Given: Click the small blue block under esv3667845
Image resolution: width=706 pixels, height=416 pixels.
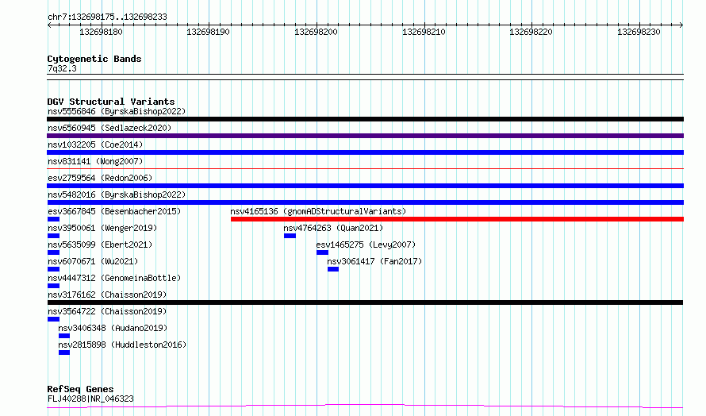Looking at the screenshot, I should pyautogui.click(x=53, y=219).
